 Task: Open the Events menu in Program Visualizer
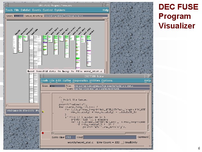36,10
